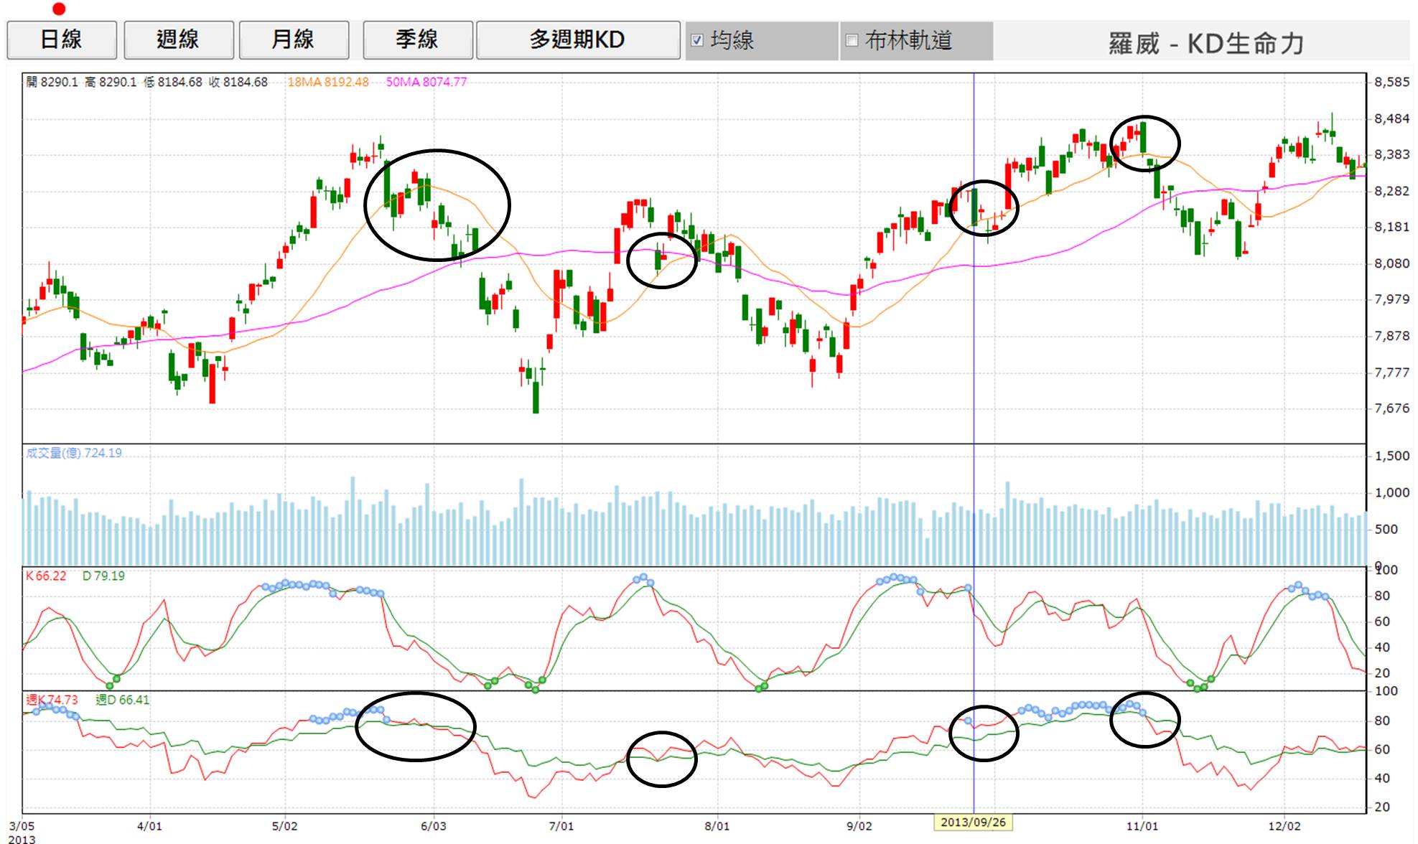Switch to the 週線 weekly chart
Viewport: 1418px width, 844px height.
(x=178, y=39)
